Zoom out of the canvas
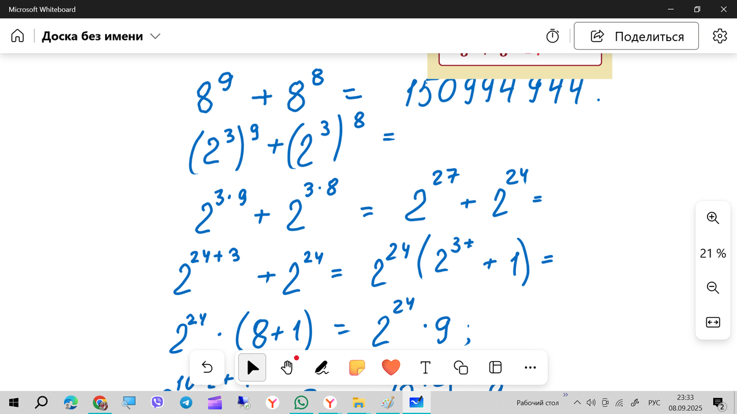737x414 pixels. 712,287
